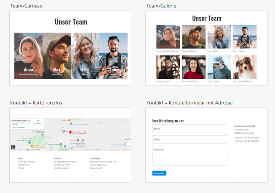Click the '5 Rue de Thorigny' address line
275x193 pixels.
[26, 162]
